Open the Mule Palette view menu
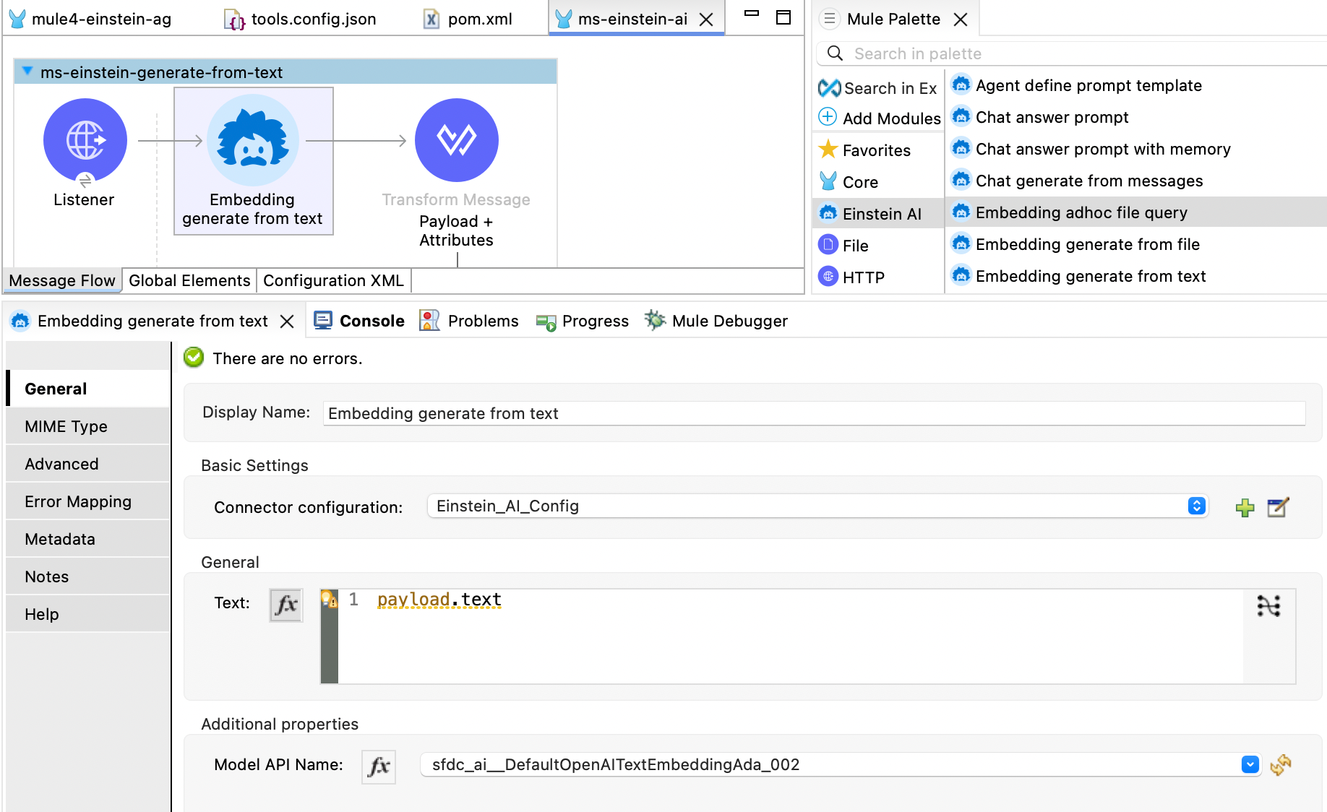The width and height of the screenshot is (1327, 812). (x=830, y=19)
